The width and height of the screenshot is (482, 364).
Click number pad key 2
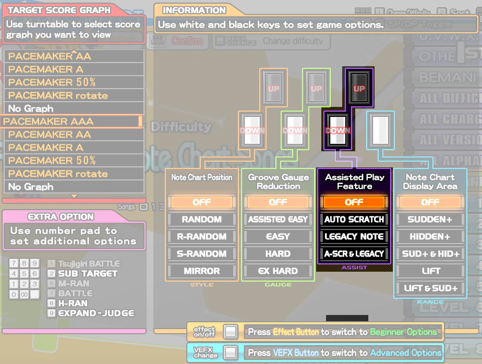coord(25,284)
